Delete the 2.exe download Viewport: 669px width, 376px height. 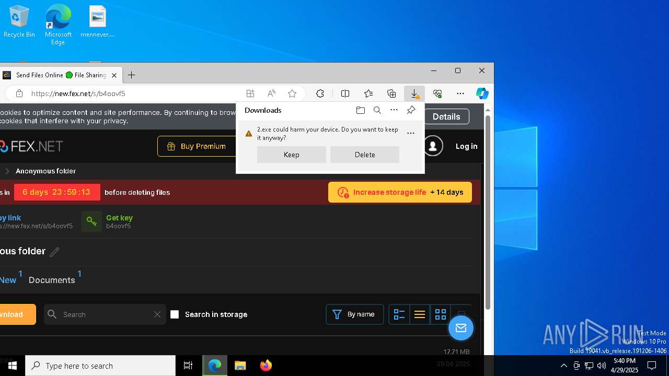(365, 155)
